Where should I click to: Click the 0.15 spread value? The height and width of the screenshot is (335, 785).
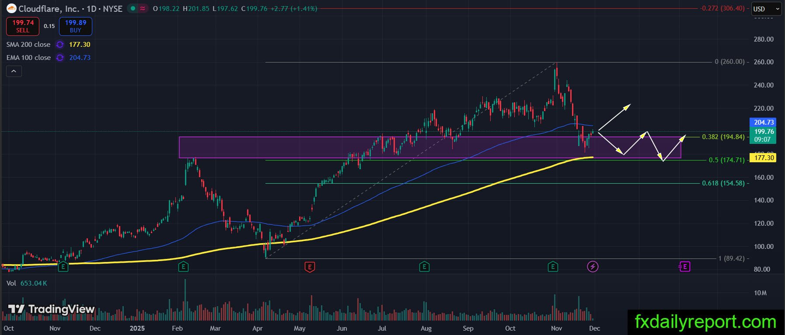coord(49,26)
